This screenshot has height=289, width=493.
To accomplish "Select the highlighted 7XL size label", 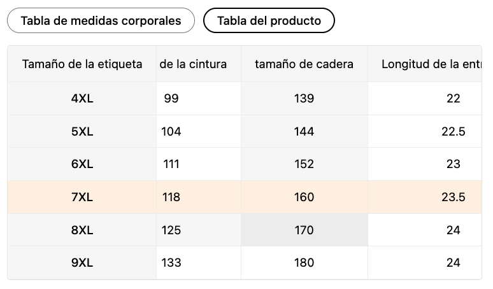I will tap(82, 197).
